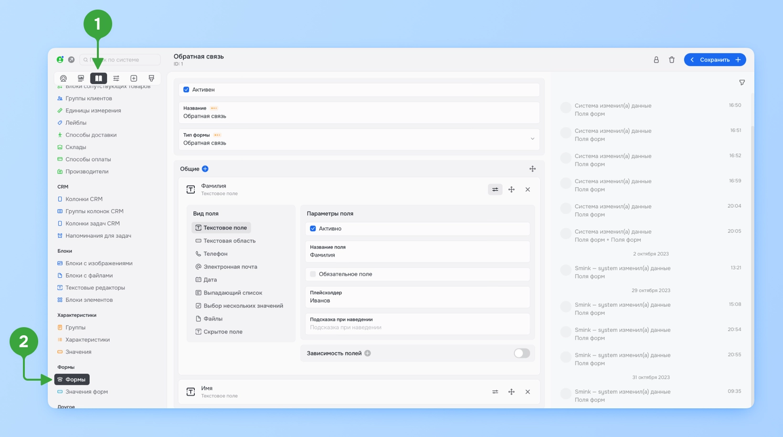This screenshot has height=437, width=783.
Task: Open settings icon for Имя field
Action: [495, 392]
